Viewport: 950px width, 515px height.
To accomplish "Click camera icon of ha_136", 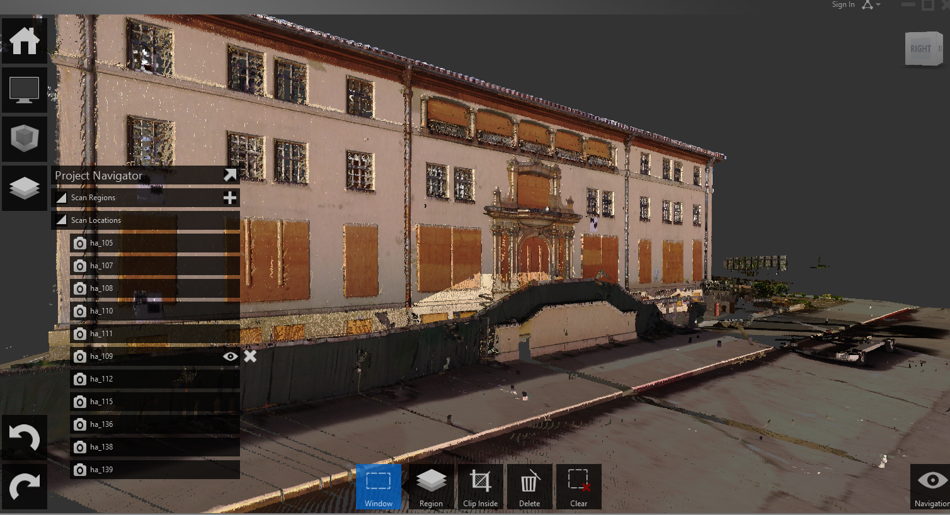I will [79, 424].
